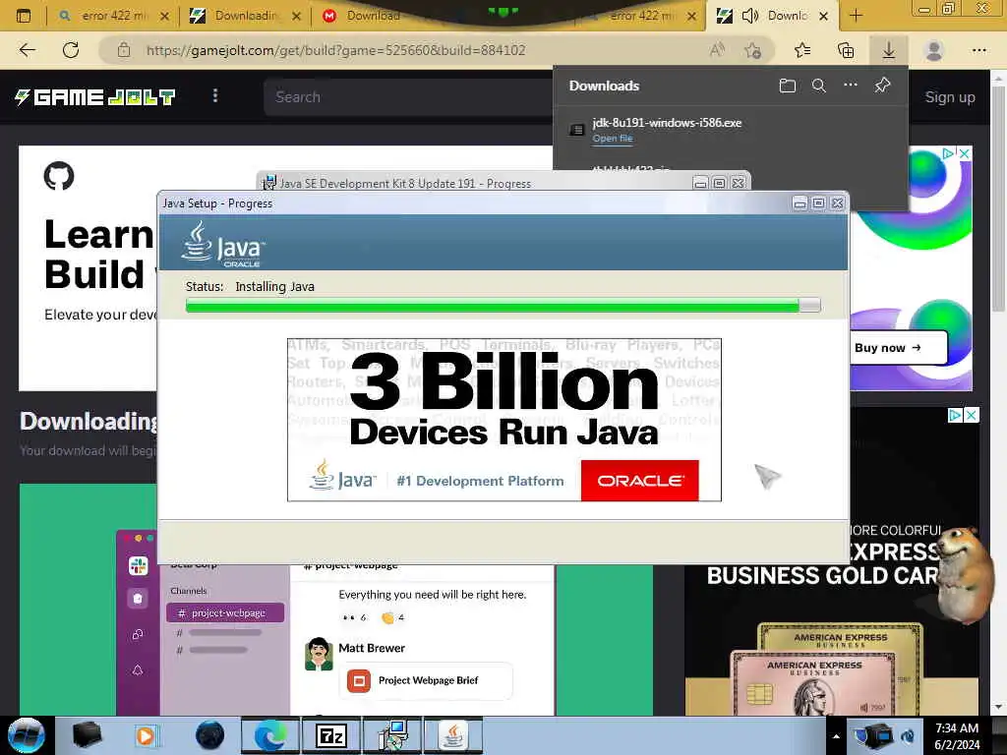
Task: Open Edge settings and more menu
Action: [978, 50]
